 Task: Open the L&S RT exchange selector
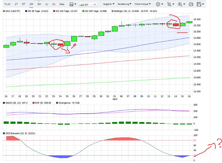point(87,4)
